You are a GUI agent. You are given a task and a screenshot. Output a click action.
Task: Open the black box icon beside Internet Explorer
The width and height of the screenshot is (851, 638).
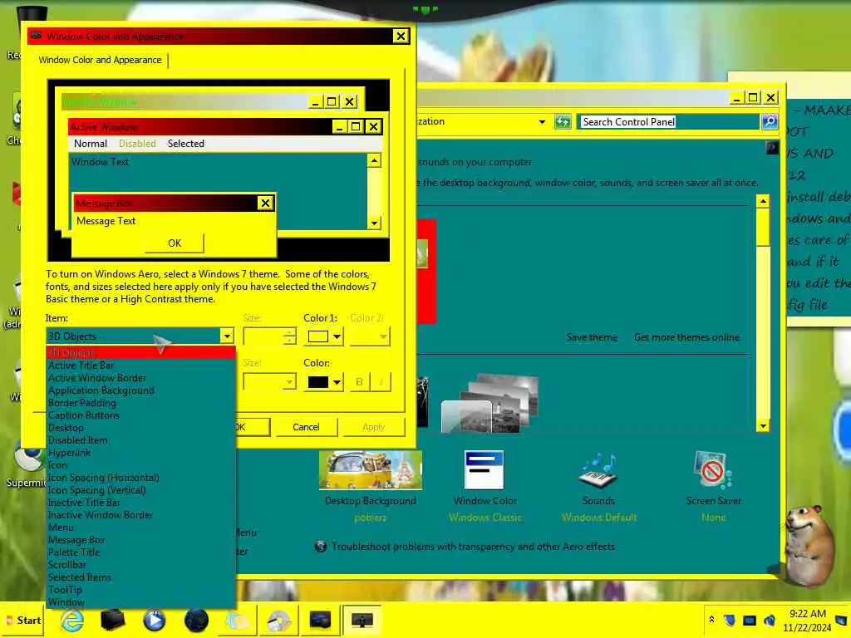[x=113, y=620]
